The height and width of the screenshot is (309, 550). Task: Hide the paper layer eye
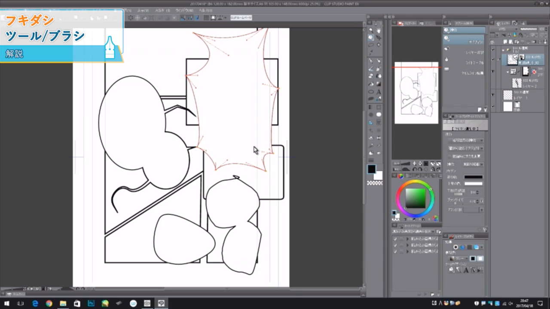[494, 106]
